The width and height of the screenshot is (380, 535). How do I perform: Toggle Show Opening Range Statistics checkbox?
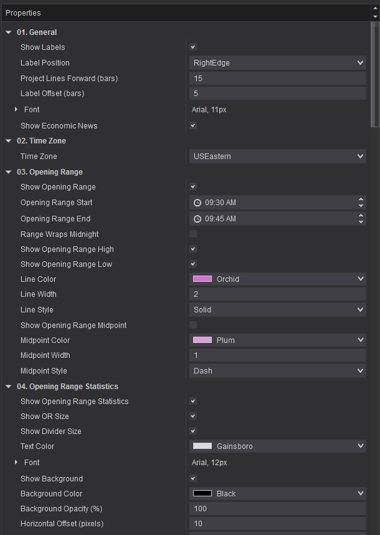193,402
